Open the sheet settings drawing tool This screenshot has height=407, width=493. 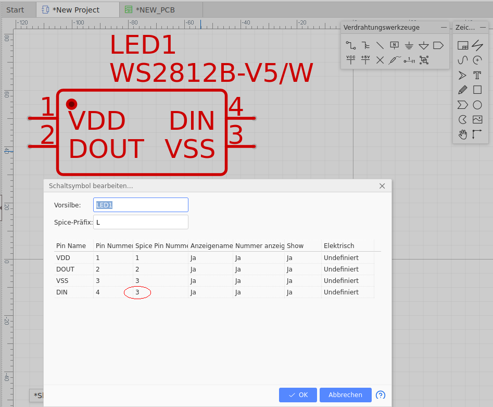pyautogui.click(x=462, y=45)
